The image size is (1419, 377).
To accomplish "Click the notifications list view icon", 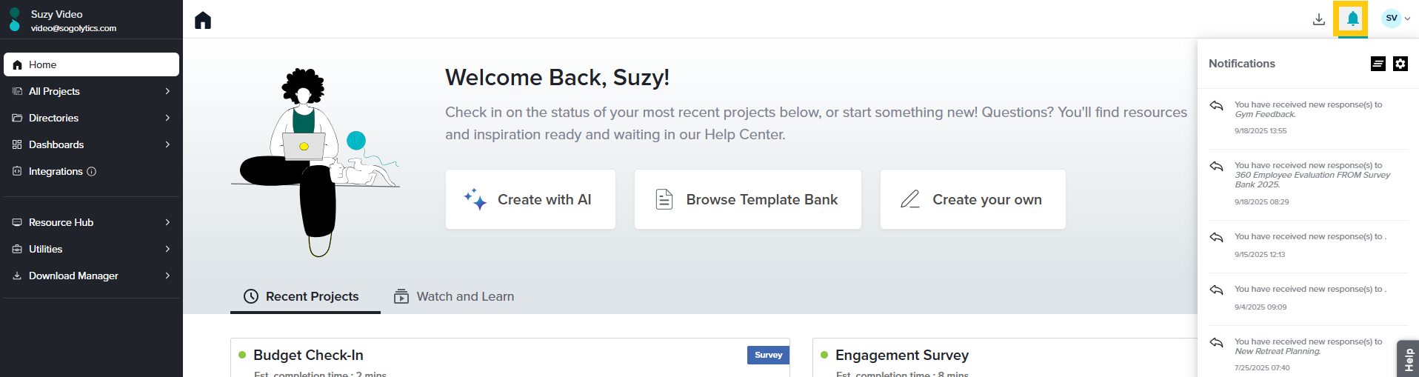I will pyautogui.click(x=1378, y=64).
